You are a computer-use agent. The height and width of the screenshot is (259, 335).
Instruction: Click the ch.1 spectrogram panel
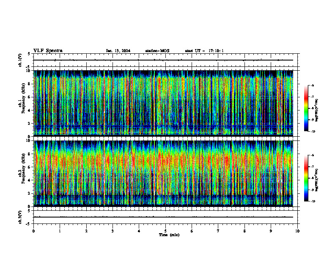pos(163,103)
